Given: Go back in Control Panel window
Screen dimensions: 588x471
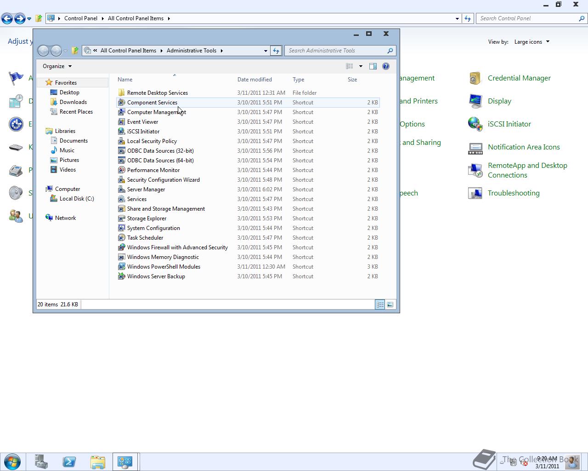Looking at the screenshot, I should (7, 18).
